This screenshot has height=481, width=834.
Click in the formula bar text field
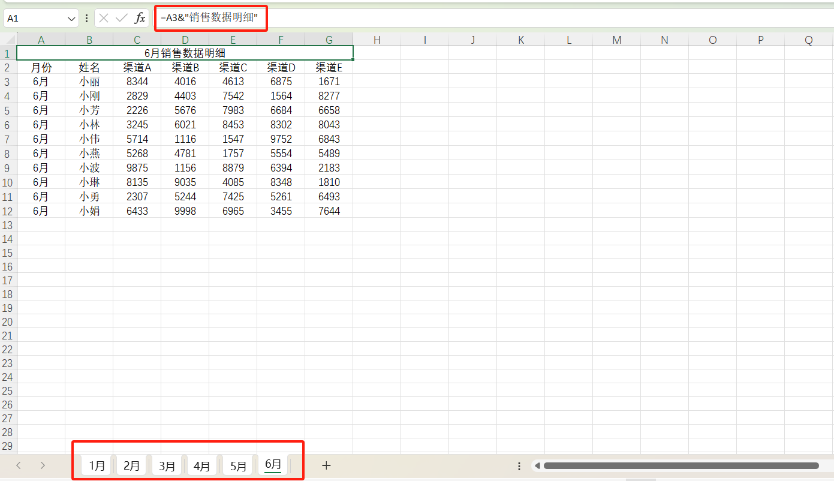click(480, 19)
